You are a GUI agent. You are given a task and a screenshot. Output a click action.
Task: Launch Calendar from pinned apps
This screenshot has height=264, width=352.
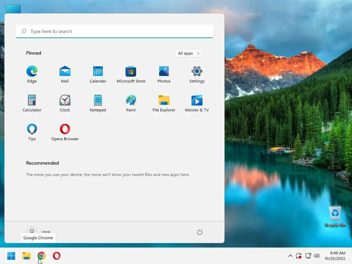click(x=98, y=75)
